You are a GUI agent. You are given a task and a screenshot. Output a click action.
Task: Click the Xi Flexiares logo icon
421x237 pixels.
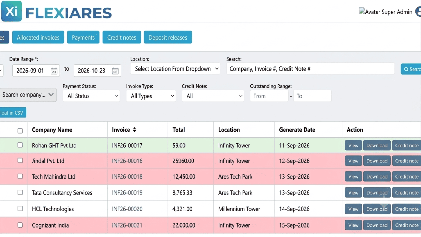click(11, 11)
